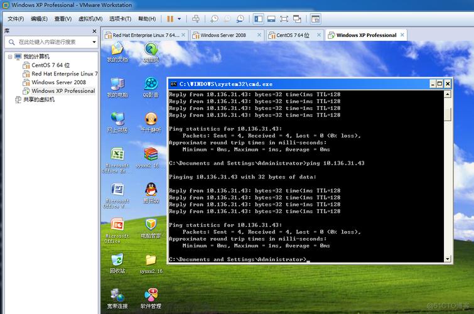The image size is (474, 314).
Task: Open the 帮助(H) menu
Action: pos(147,19)
